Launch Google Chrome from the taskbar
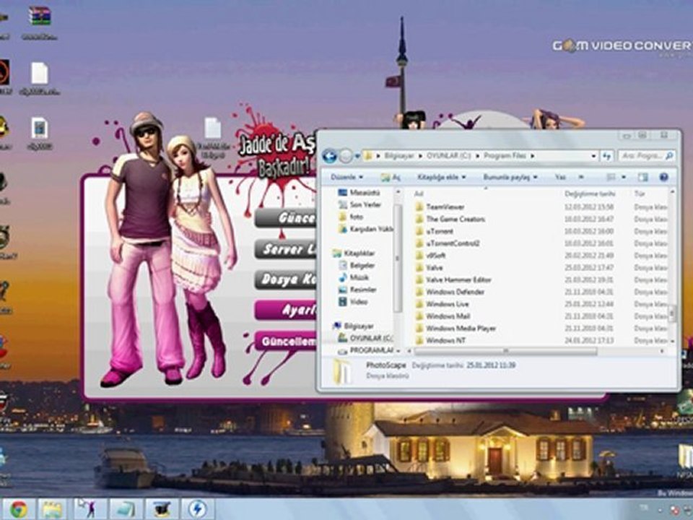The width and height of the screenshot is (693, 520). pyautogui.click(x=18, y=509)
